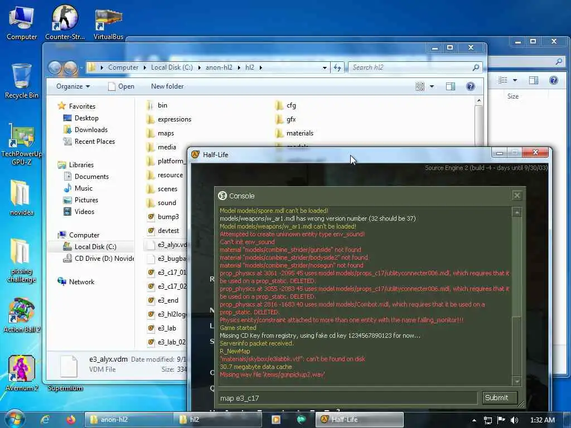571x428 pixels.
Task: Open the Computer desktop icon
Action: (22, 22)
